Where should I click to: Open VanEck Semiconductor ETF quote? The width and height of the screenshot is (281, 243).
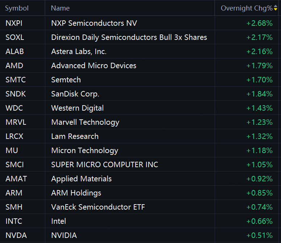click(98, 207)
